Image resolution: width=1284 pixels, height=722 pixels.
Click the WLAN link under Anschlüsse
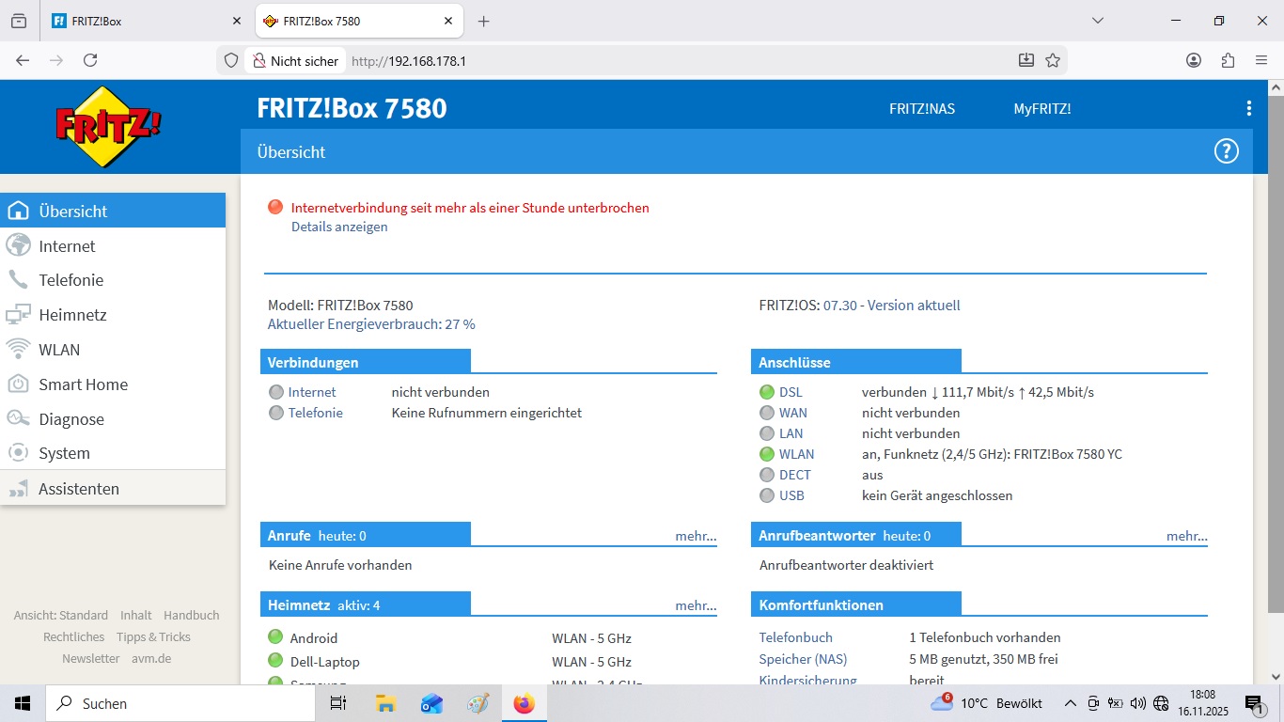[x=797, y=454]
